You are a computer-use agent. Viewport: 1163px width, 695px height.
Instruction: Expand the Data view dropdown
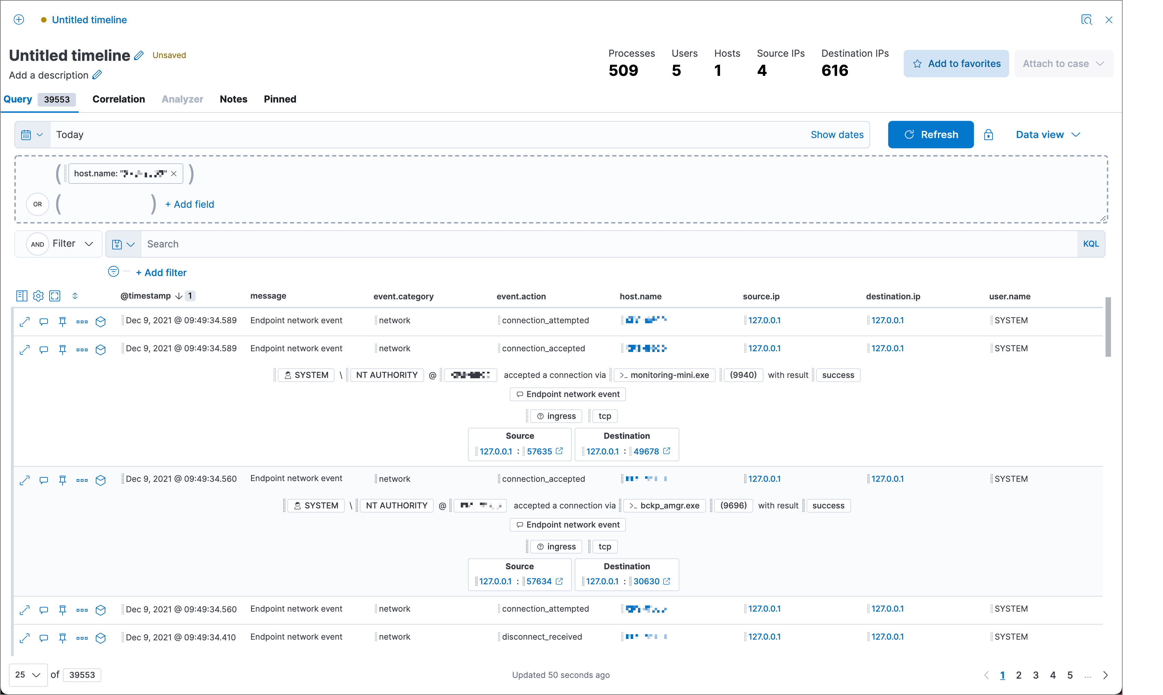click(x=1047, y=134)
